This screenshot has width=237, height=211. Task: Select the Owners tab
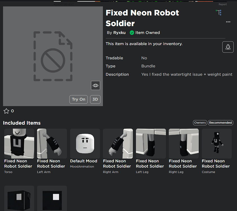[200, 123]
